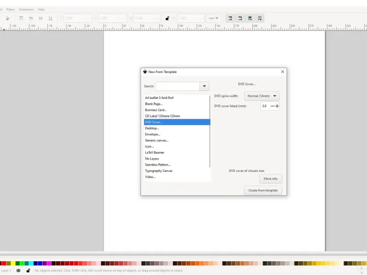Select 'Generic canvas...' template
This screenshot has width=367, height=275.
point(177,140)
